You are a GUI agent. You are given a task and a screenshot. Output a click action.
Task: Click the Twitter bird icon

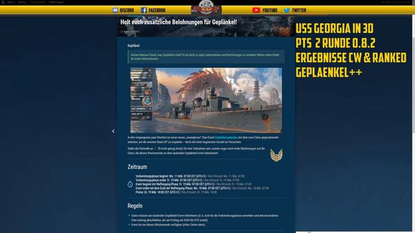(x=287, y=10)
